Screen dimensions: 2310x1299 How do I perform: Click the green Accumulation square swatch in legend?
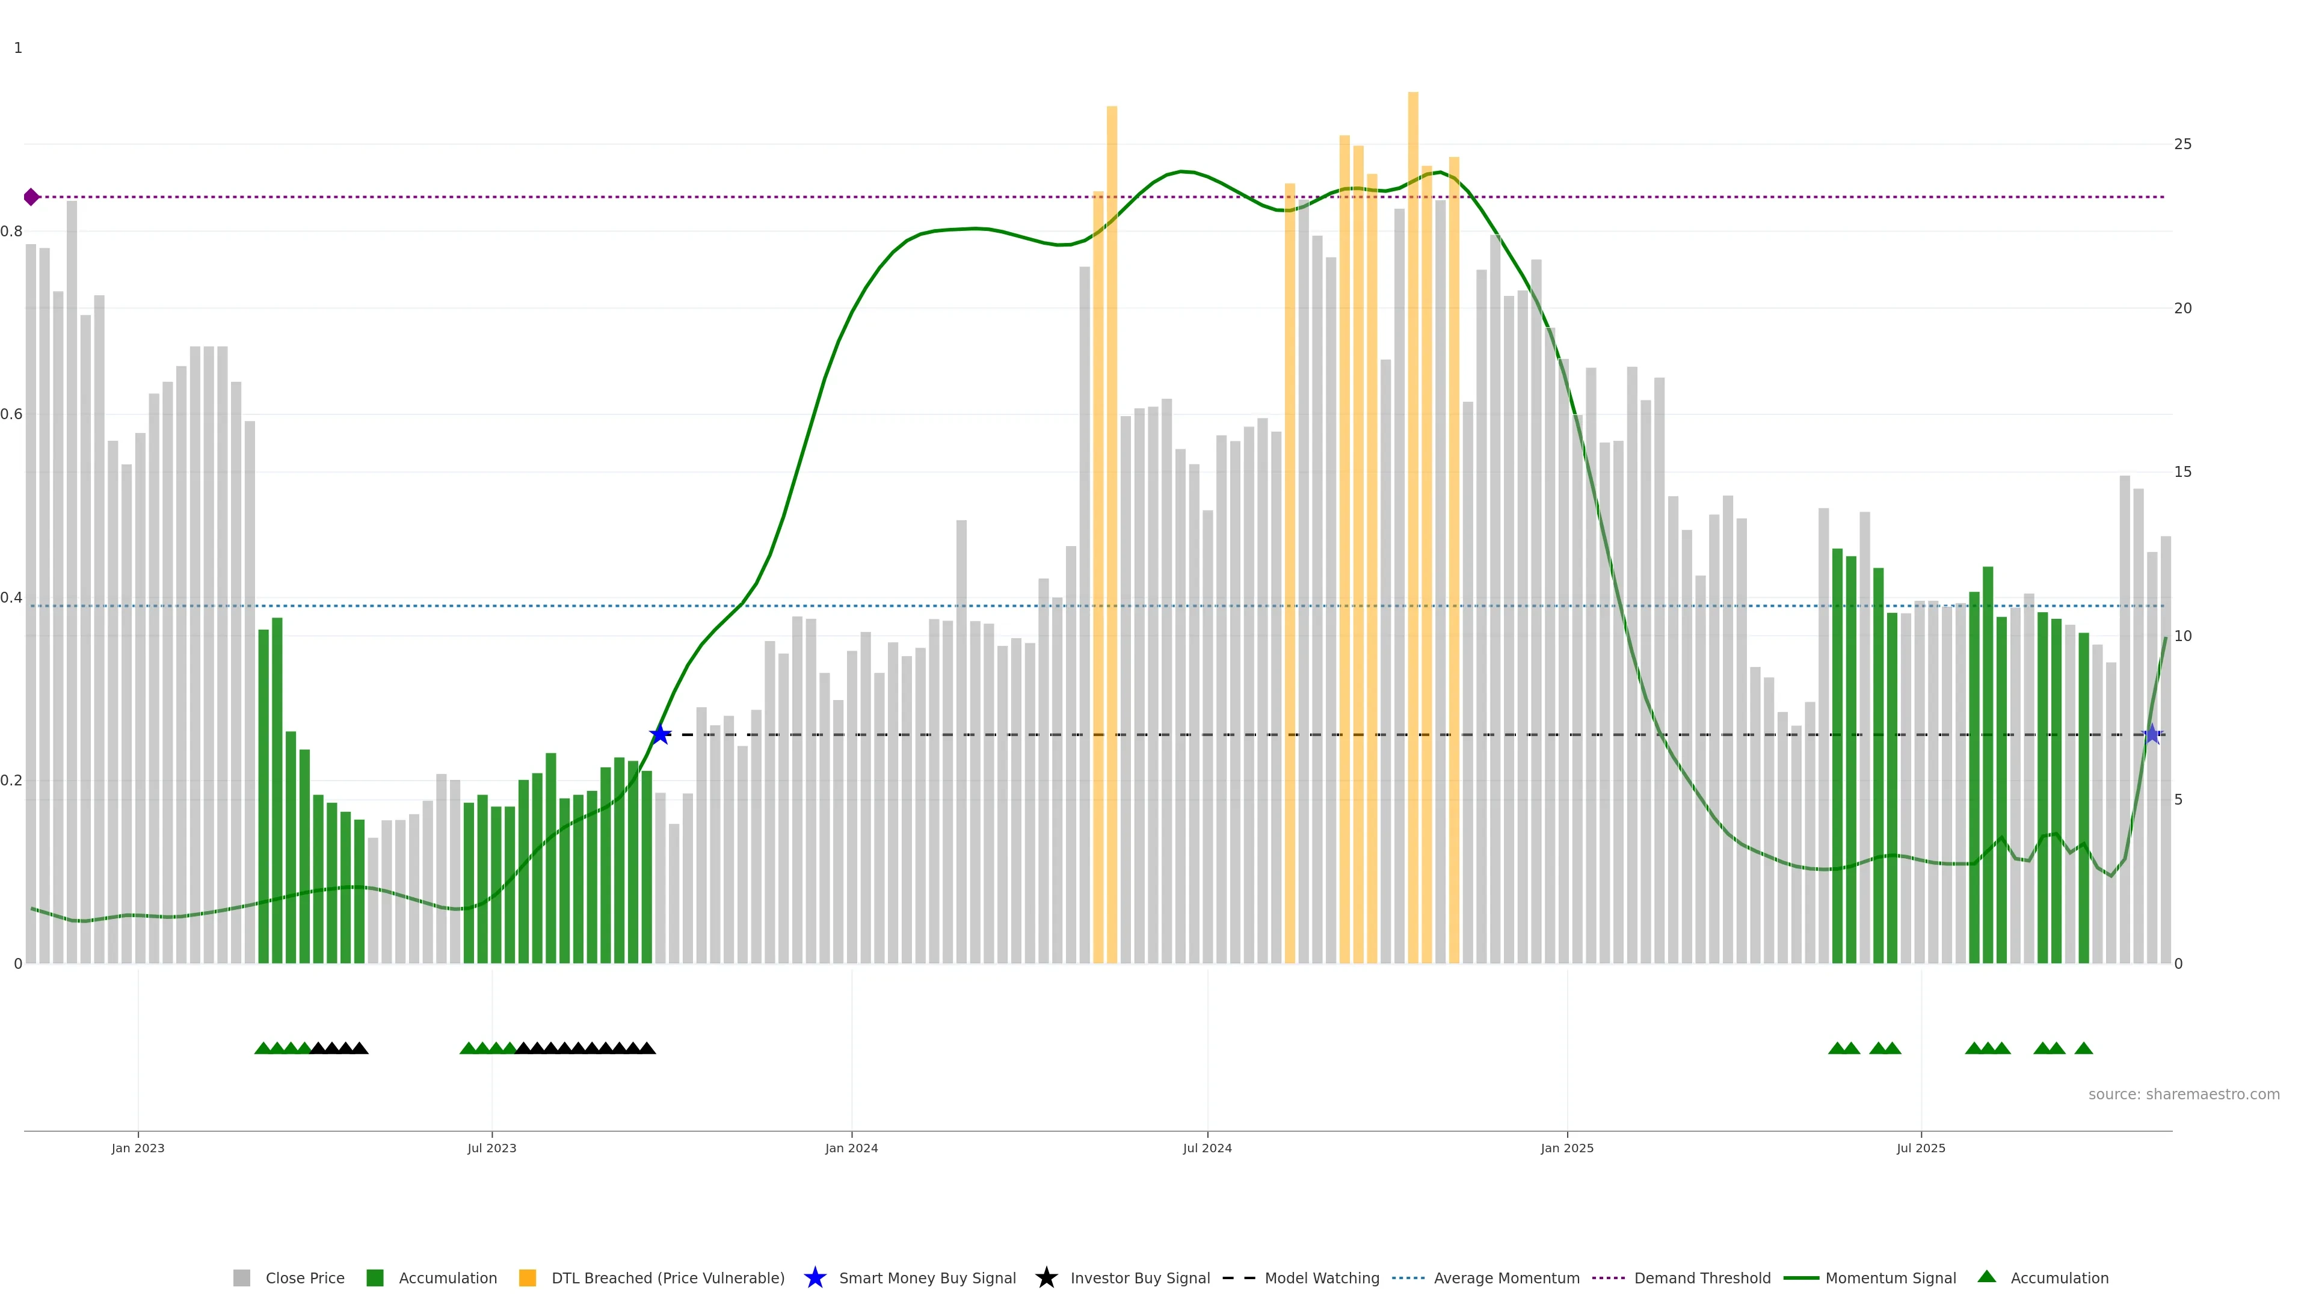point(375,1277)
